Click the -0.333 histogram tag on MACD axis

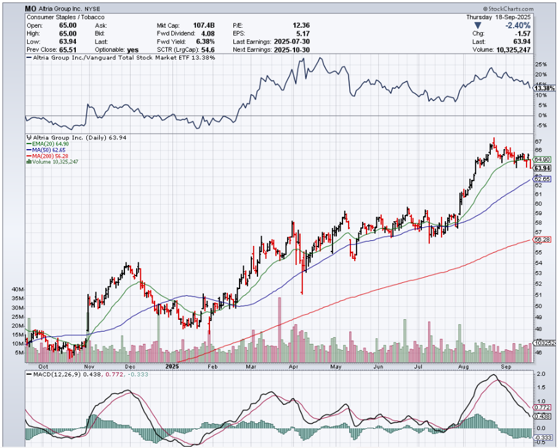(x=543, y=438)
